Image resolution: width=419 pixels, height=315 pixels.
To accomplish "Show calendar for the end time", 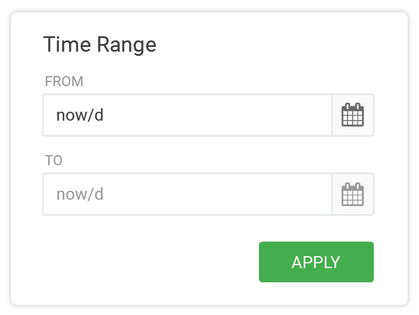I will pyautogui.click(x=353, y=194).
